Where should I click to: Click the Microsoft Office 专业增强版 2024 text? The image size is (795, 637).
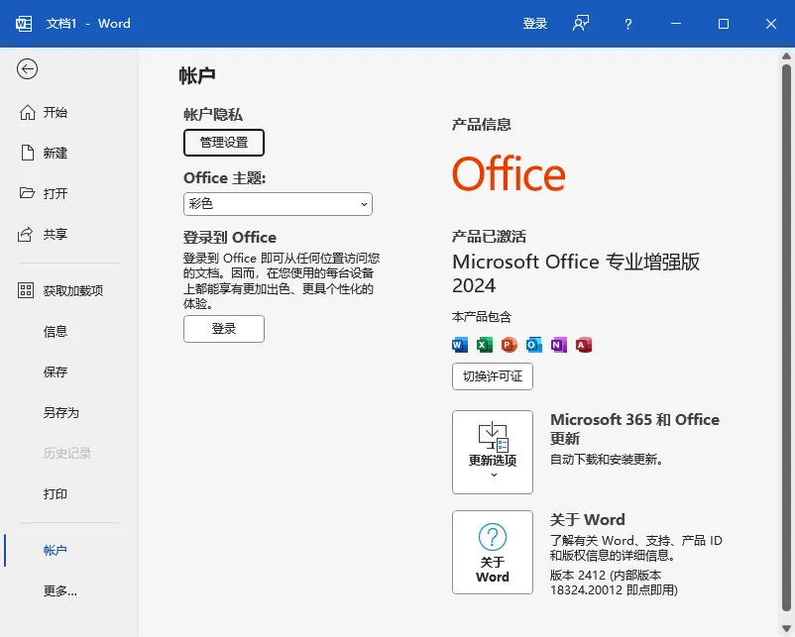pos(576,273)
